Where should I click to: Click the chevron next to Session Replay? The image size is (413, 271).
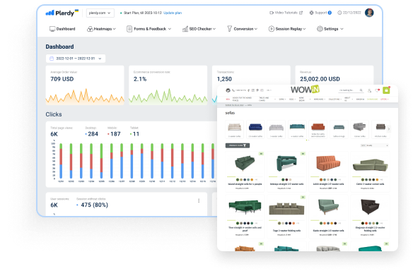coord(304,29)
